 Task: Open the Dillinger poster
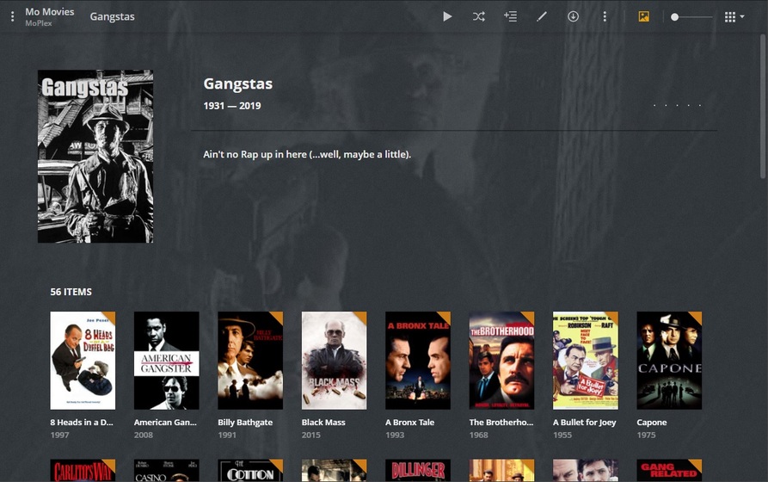pos(418,470)
